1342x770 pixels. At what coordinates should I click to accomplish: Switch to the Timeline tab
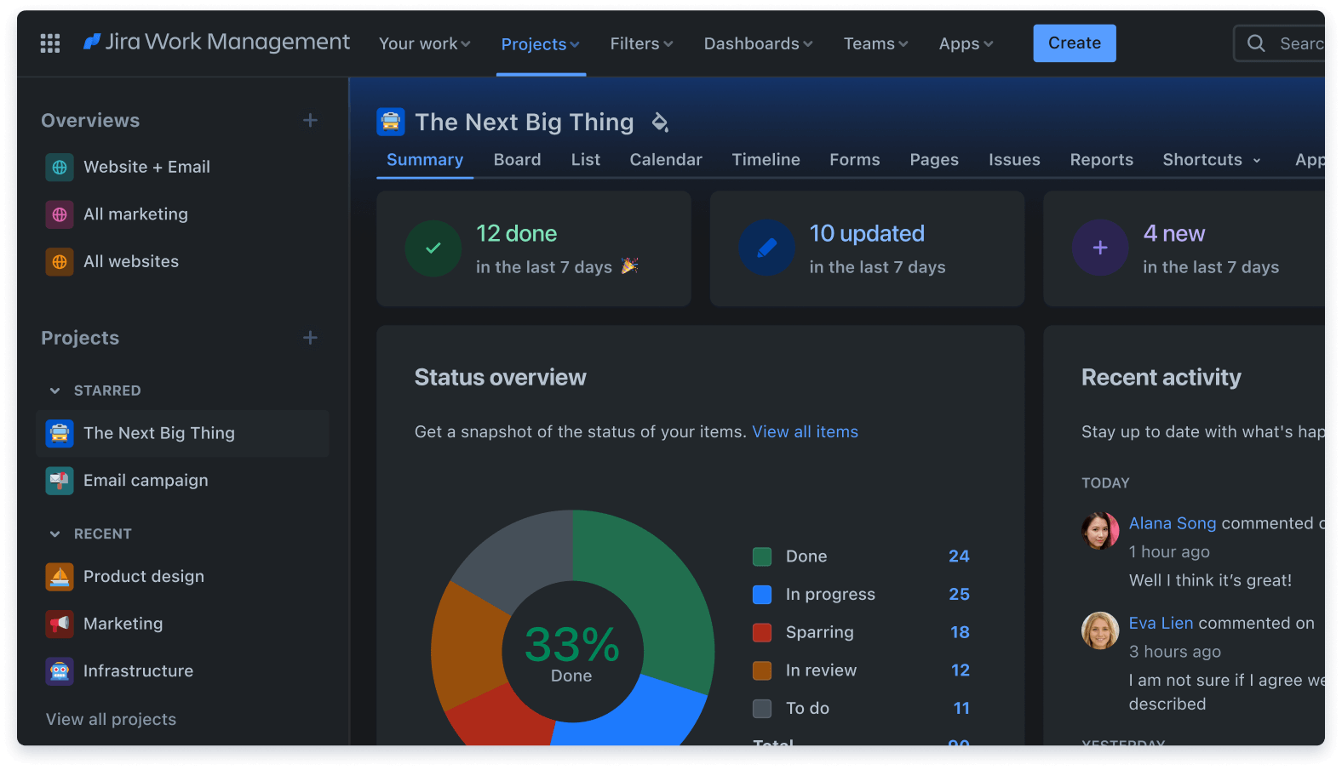point(766,160)
